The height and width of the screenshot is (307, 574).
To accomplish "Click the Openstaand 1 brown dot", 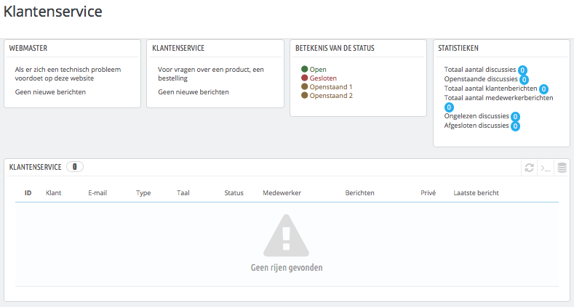I will pos(305,86).
